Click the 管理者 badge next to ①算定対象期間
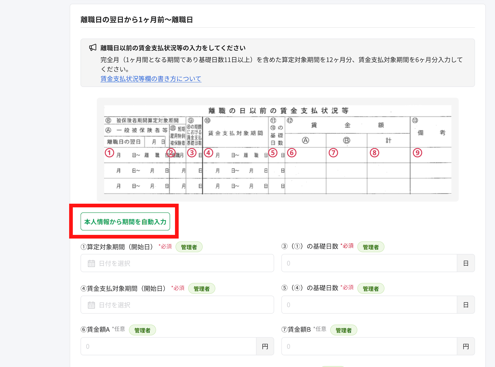This screenshot has width=495, height=367. tap(189, 247)
